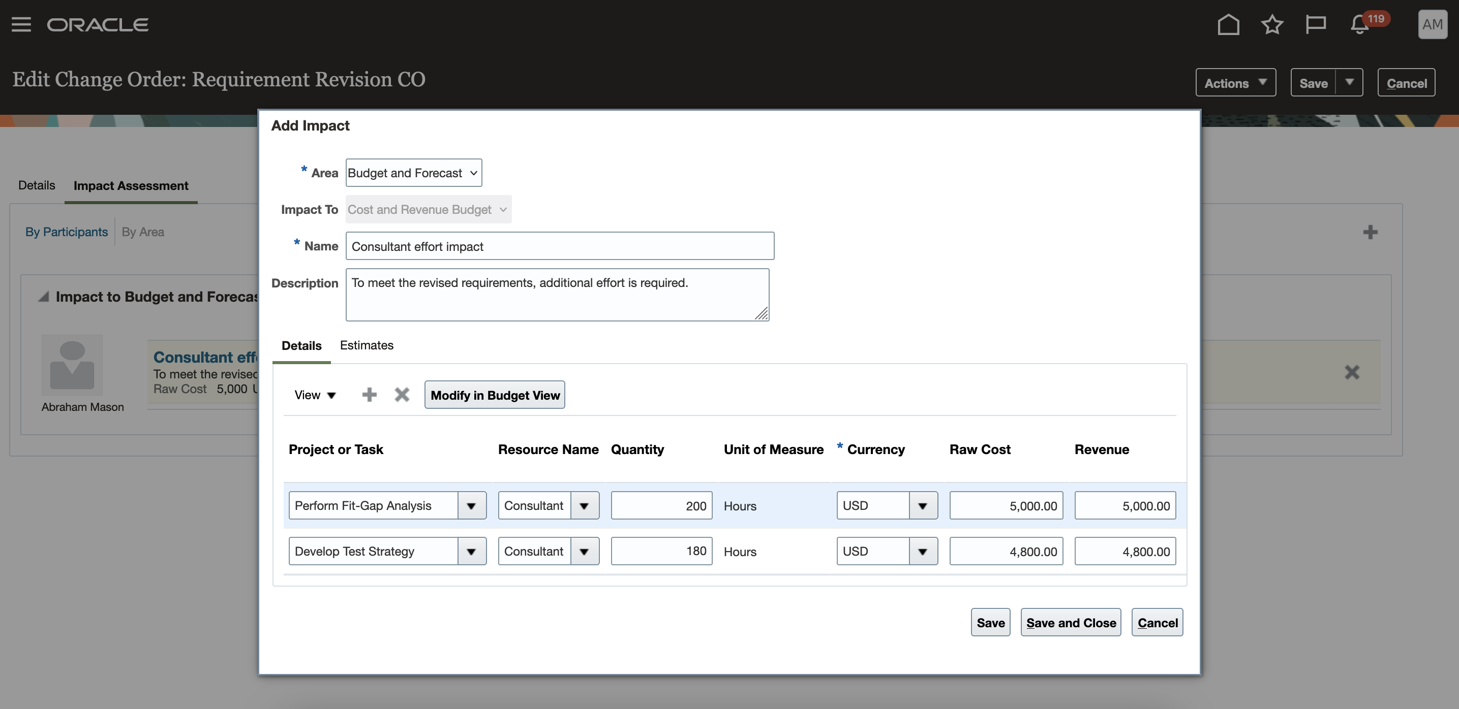Click the header Save button

[1313, 83]
